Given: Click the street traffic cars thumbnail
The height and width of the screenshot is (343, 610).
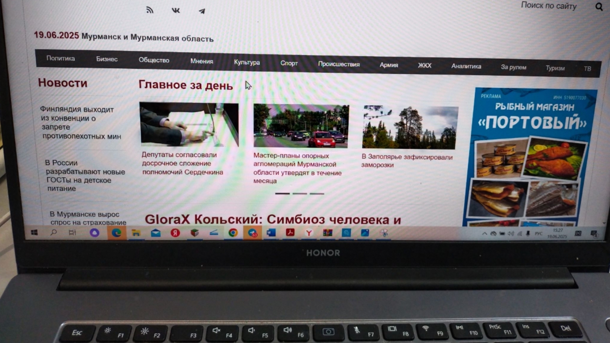Looking at the screenshot, I should (x=301, y=126).
